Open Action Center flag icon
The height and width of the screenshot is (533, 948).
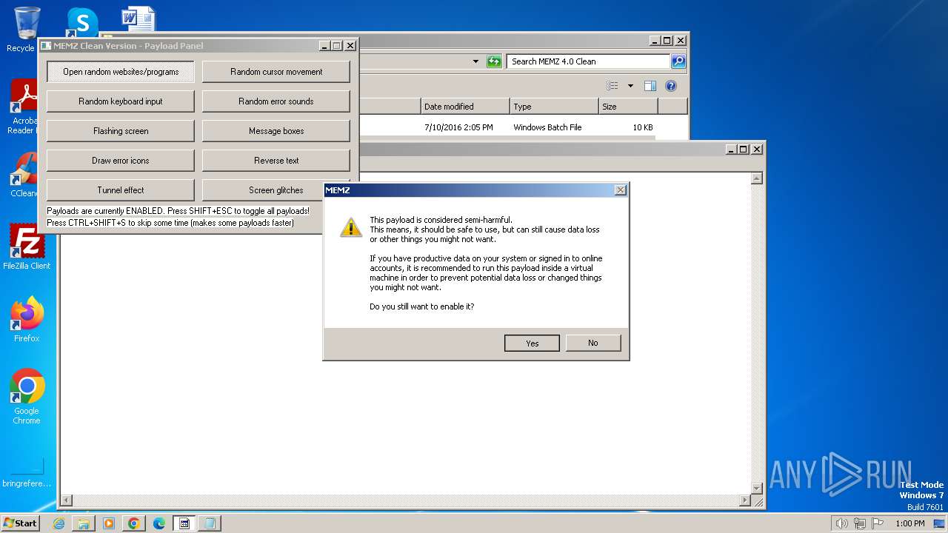(878, 523)
